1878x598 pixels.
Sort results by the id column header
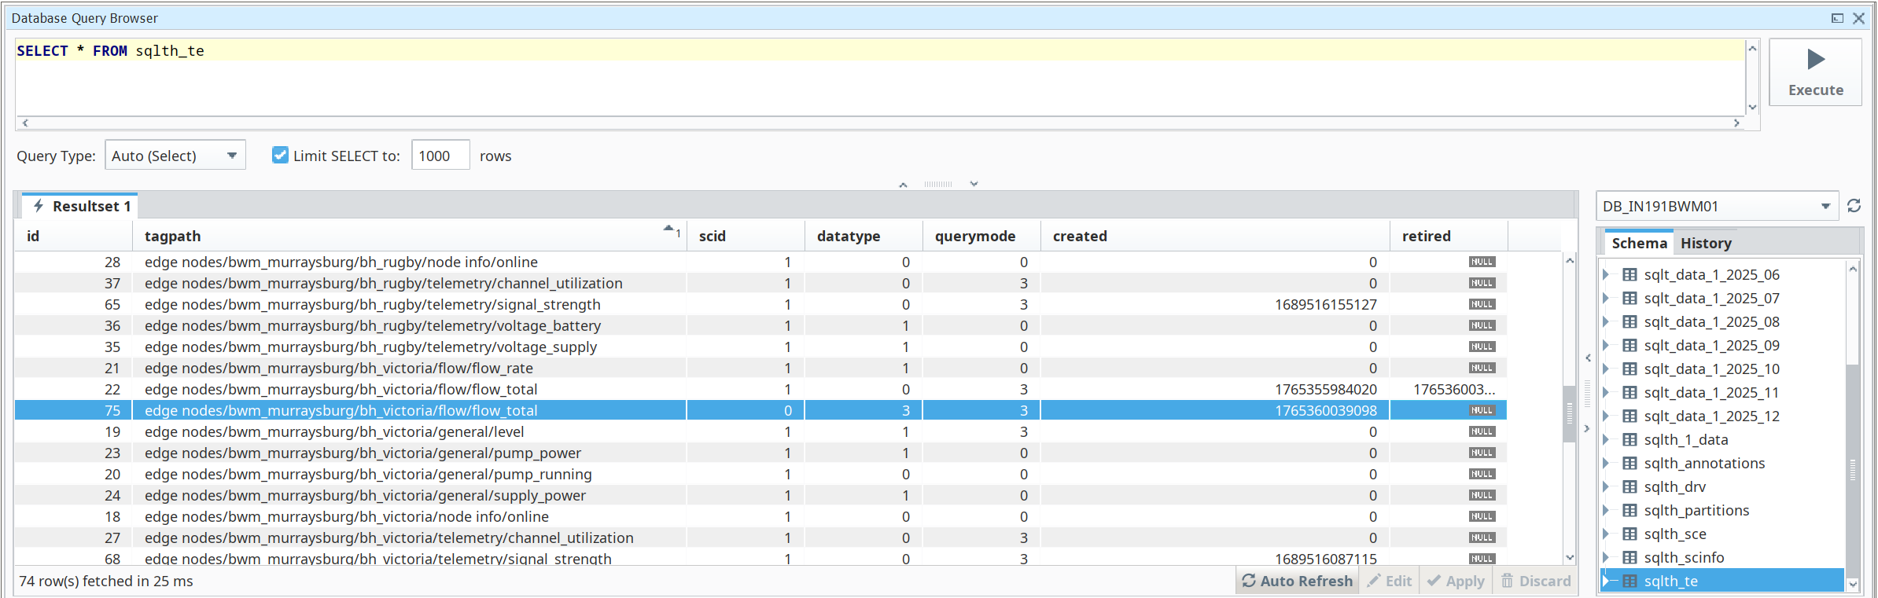73,236
